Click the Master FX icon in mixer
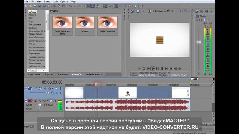This screenshot has height=134, width=239. tap(197, 20)
